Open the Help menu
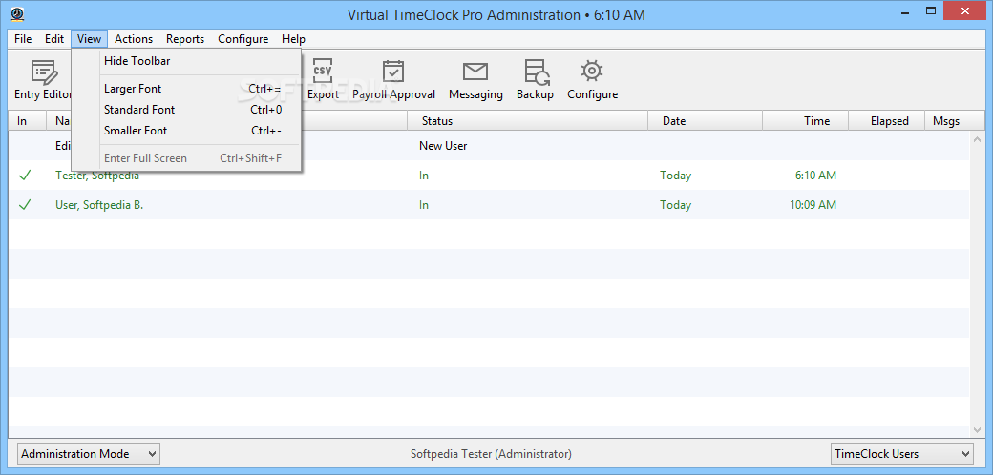The image size is (993, 475). pos(293,38)
